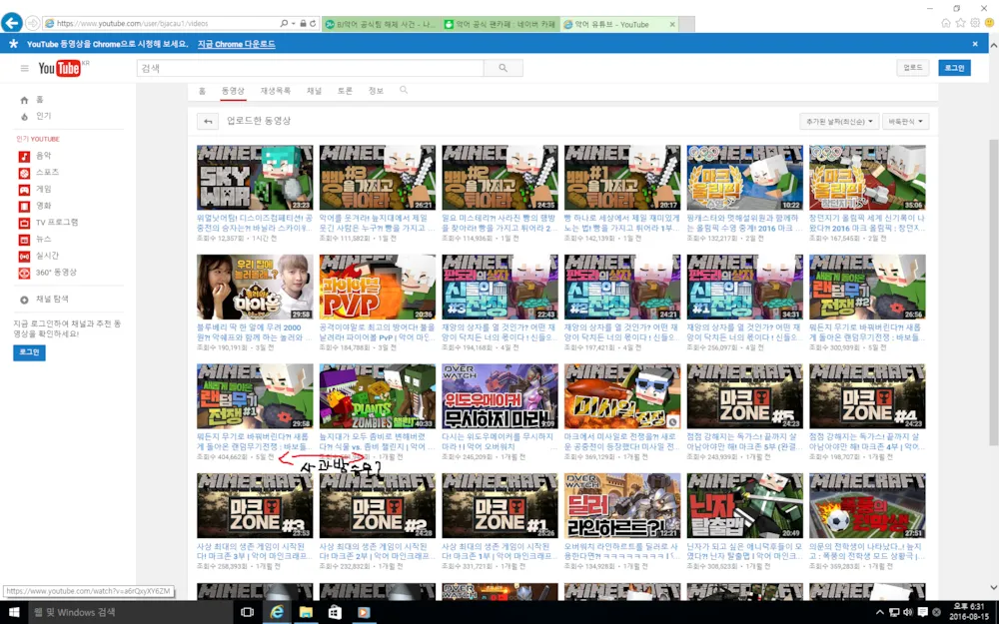The height and width of the screenshot is (624, 999).
Task: Switch to the 정보 channel tab
Action: [x=376, y=91]
